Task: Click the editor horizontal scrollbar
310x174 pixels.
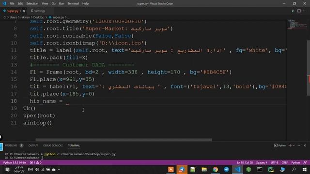Action: (124, 140)
